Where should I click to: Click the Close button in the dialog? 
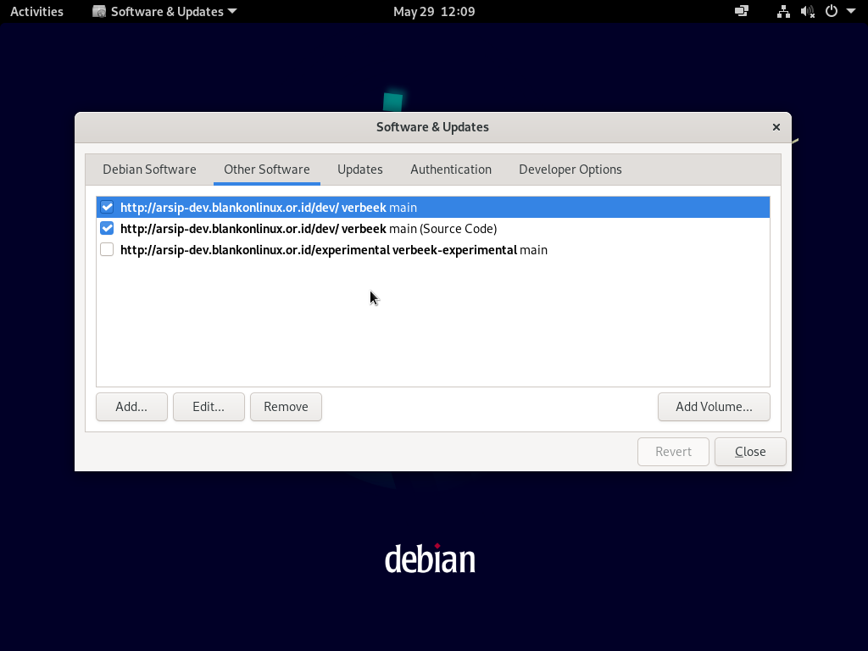click(750, 452)
